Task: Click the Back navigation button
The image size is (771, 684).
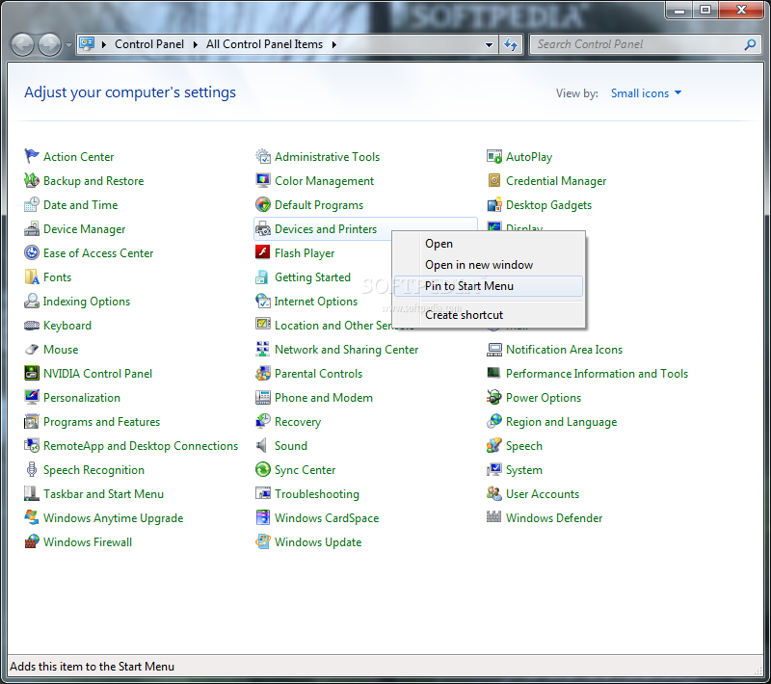Action: coord(22,44)
